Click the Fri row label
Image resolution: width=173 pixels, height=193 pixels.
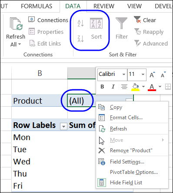pyautogui.click(x=40, y=186)
